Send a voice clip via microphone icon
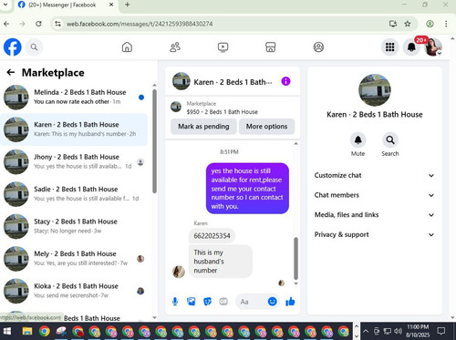The width and height of the screenshot is (456, 340). click(175, 302)
